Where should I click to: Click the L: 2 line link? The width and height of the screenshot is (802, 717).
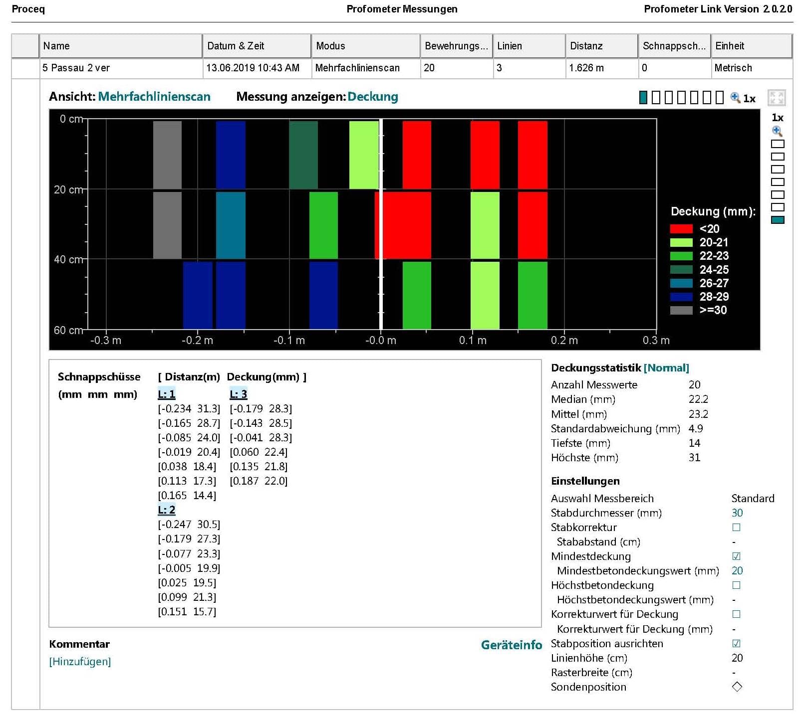click(167, 510)
